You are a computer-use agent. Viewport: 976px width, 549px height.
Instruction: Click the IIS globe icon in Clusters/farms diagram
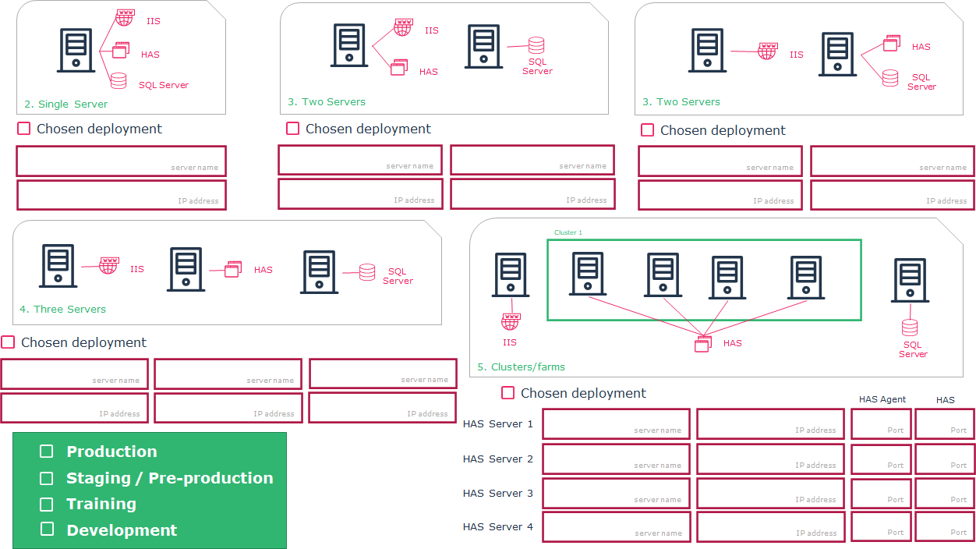point(511,321)
